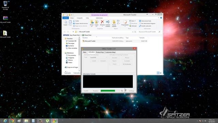
Task: Click the Office Toolkit taskbar icon
Action: (54, 121)
